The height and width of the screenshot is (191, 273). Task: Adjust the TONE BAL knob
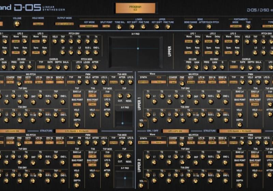pos(119,27)
